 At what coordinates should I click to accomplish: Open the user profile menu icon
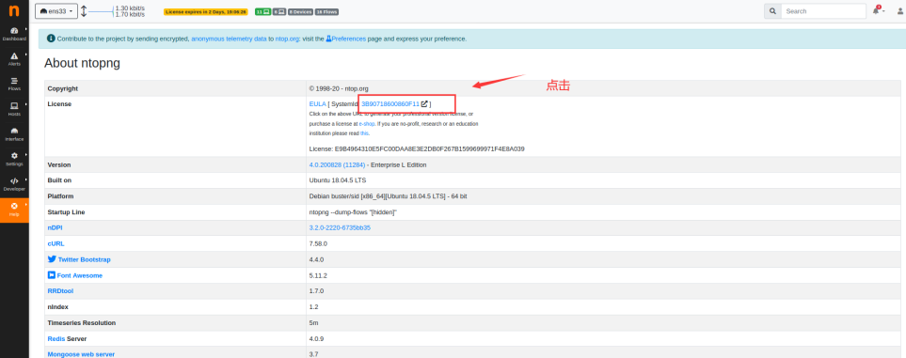pyautogui.click(x=899, y=11)
